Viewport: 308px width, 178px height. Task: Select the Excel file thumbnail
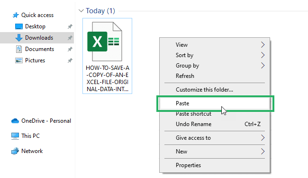pos(107,56)
